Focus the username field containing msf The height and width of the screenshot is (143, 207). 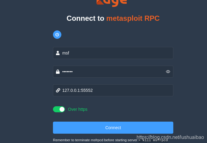pos(113,53)
